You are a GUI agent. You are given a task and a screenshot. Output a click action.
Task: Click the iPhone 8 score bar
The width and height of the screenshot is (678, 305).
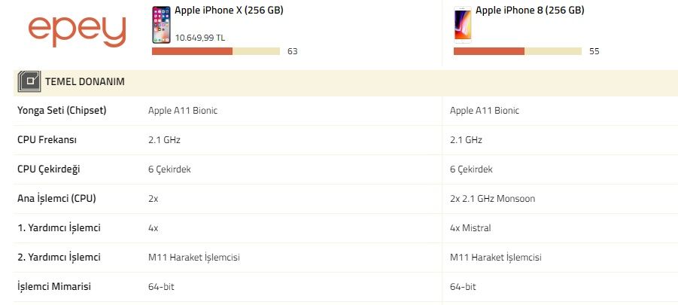pos(517,51)
